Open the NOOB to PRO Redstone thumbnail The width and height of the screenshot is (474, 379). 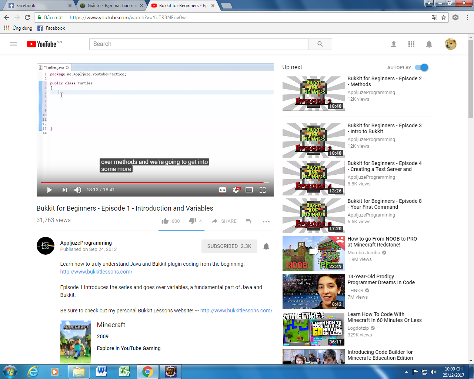(314, 254)
